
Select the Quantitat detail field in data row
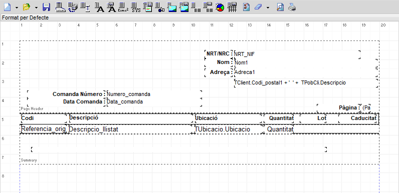pos(279,129)
